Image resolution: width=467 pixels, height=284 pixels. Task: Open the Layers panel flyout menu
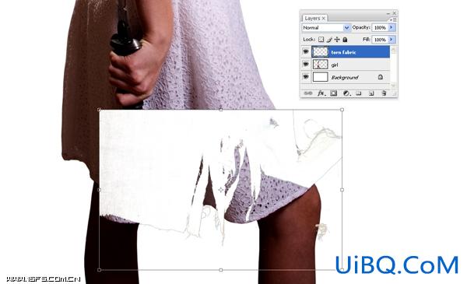(x=393, y=19)
